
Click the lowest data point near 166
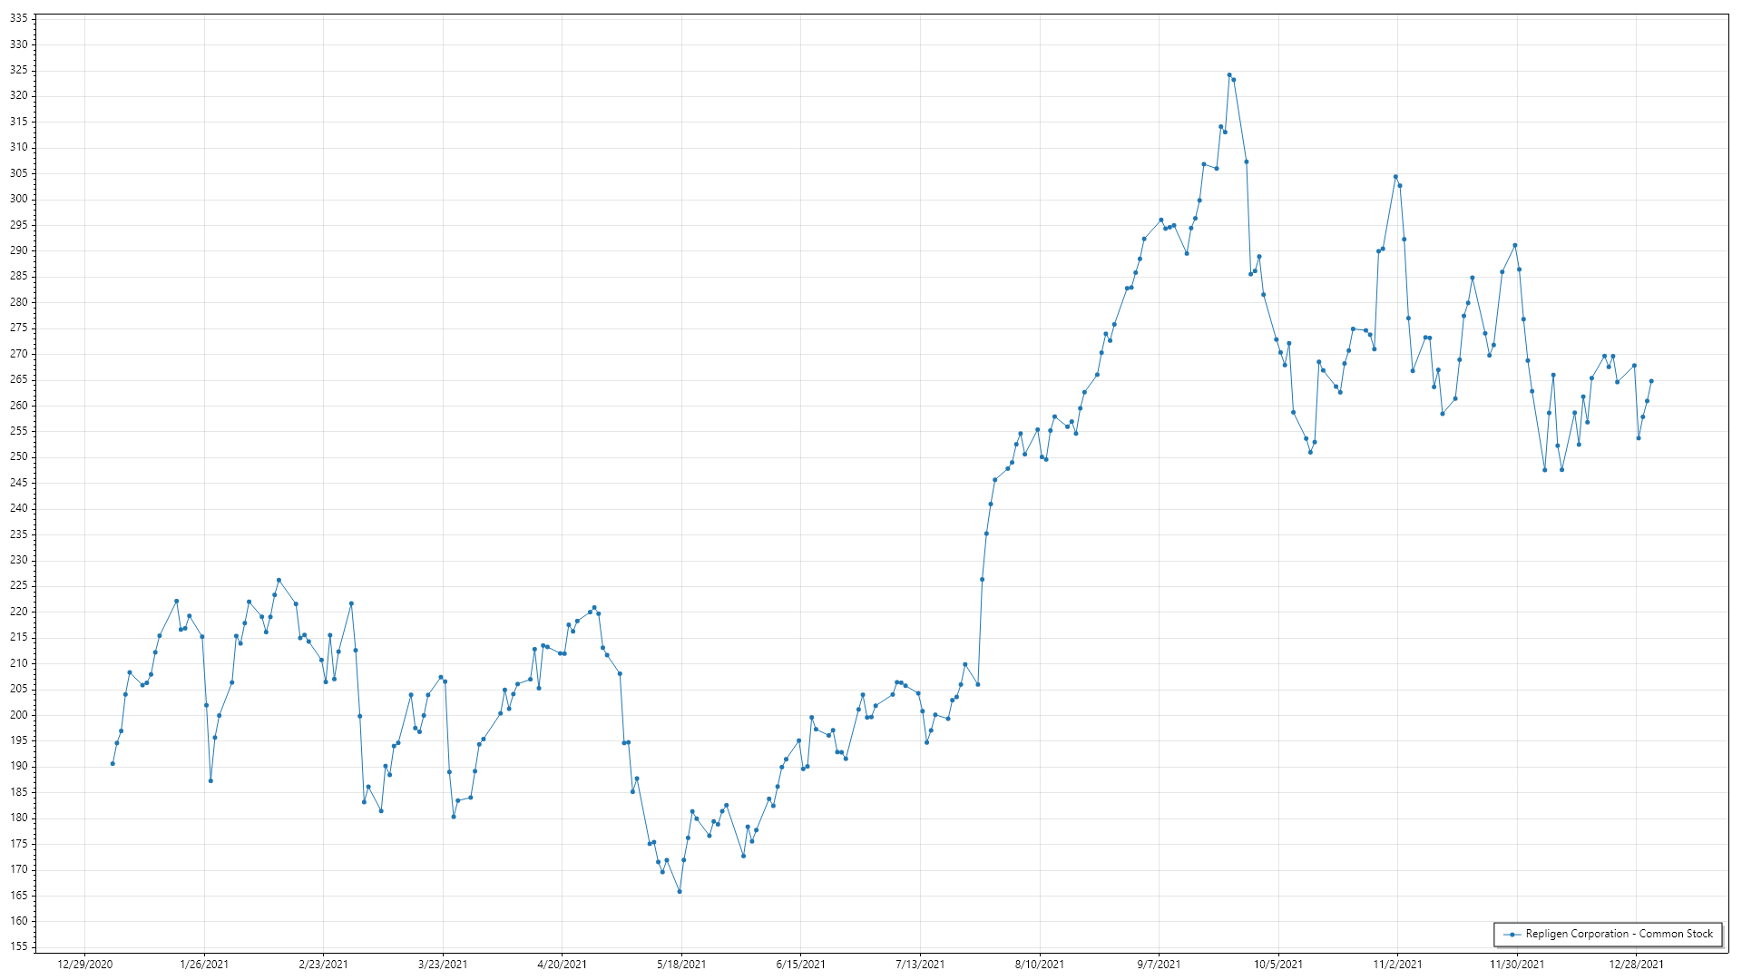pyautogui.click(x=680, y=892)
